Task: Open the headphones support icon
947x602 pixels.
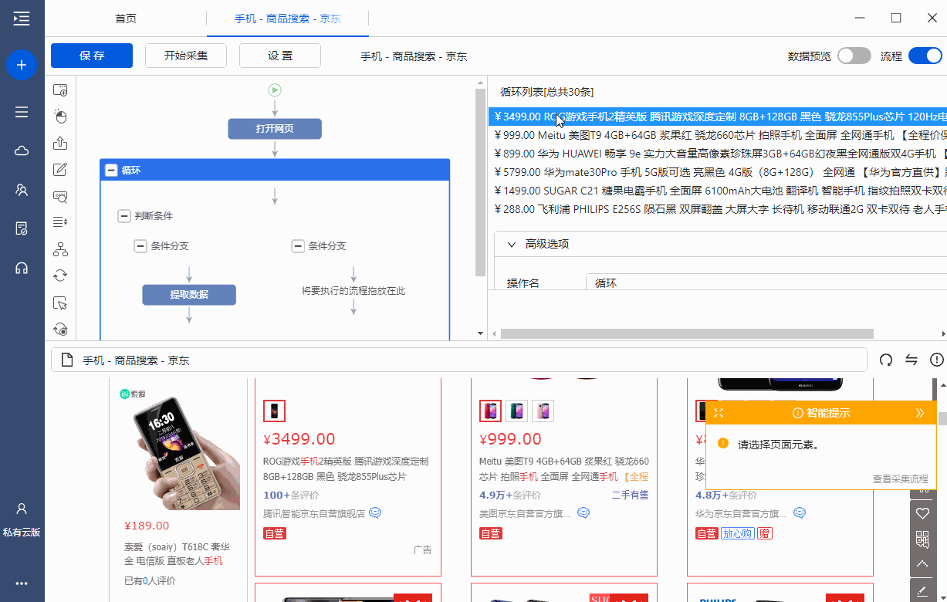Action: 22,268
